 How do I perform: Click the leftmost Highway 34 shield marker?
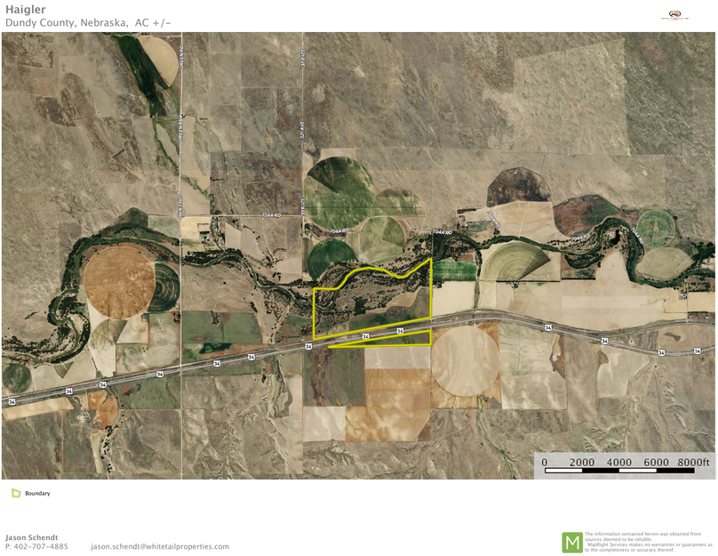12,402
